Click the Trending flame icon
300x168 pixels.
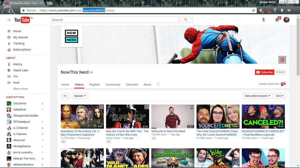9,43
